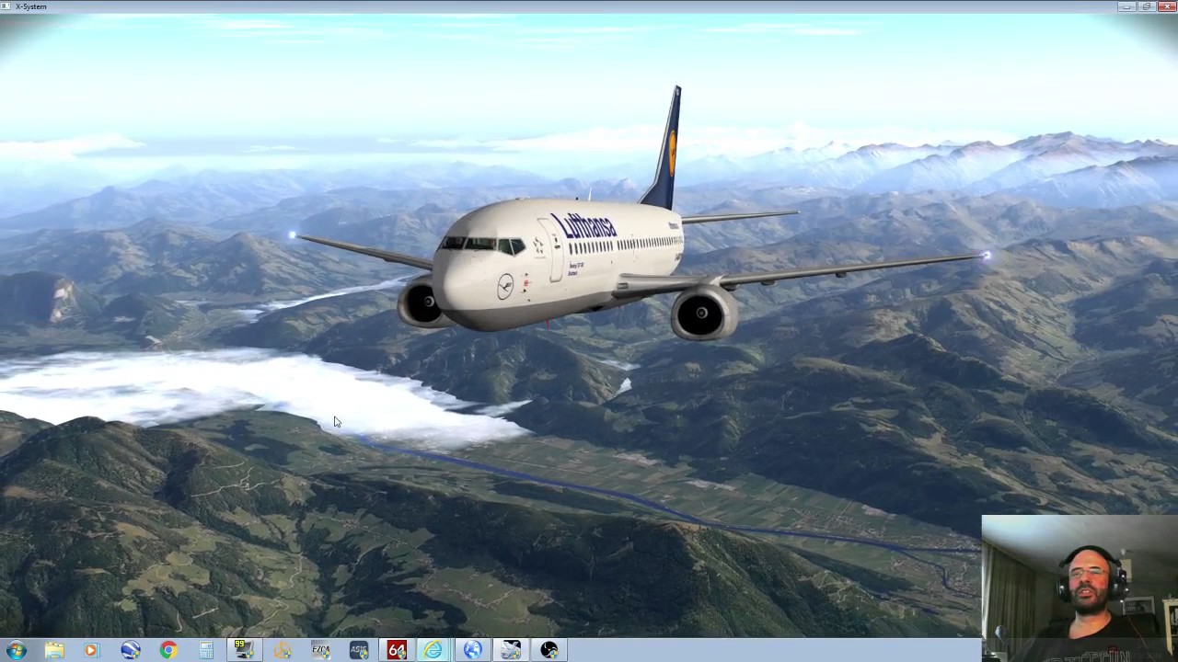Click the red 64 taskbar icon

pyautogui.click(x=397, y=650)
